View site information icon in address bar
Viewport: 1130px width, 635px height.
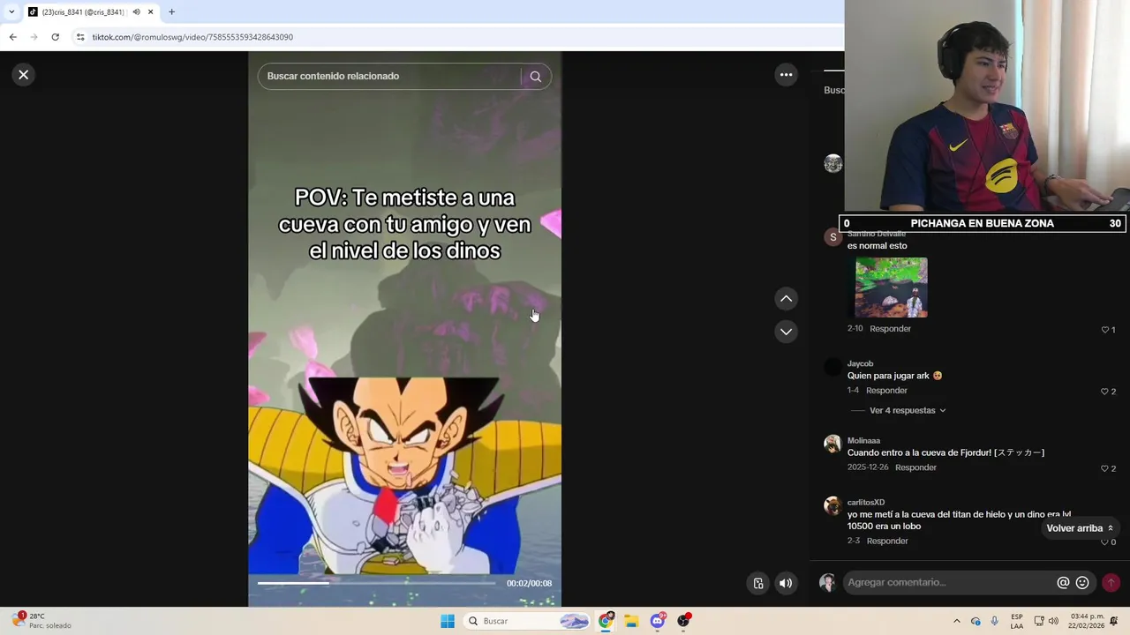(x=80, y=37)
